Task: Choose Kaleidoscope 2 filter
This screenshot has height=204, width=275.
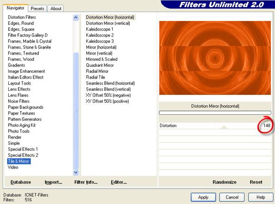Action: [x=100, y=35]
